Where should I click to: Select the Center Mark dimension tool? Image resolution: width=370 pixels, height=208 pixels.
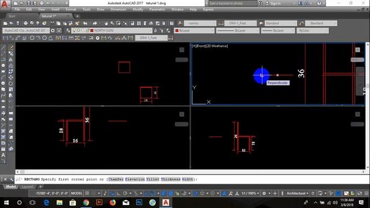coord(98,38)
